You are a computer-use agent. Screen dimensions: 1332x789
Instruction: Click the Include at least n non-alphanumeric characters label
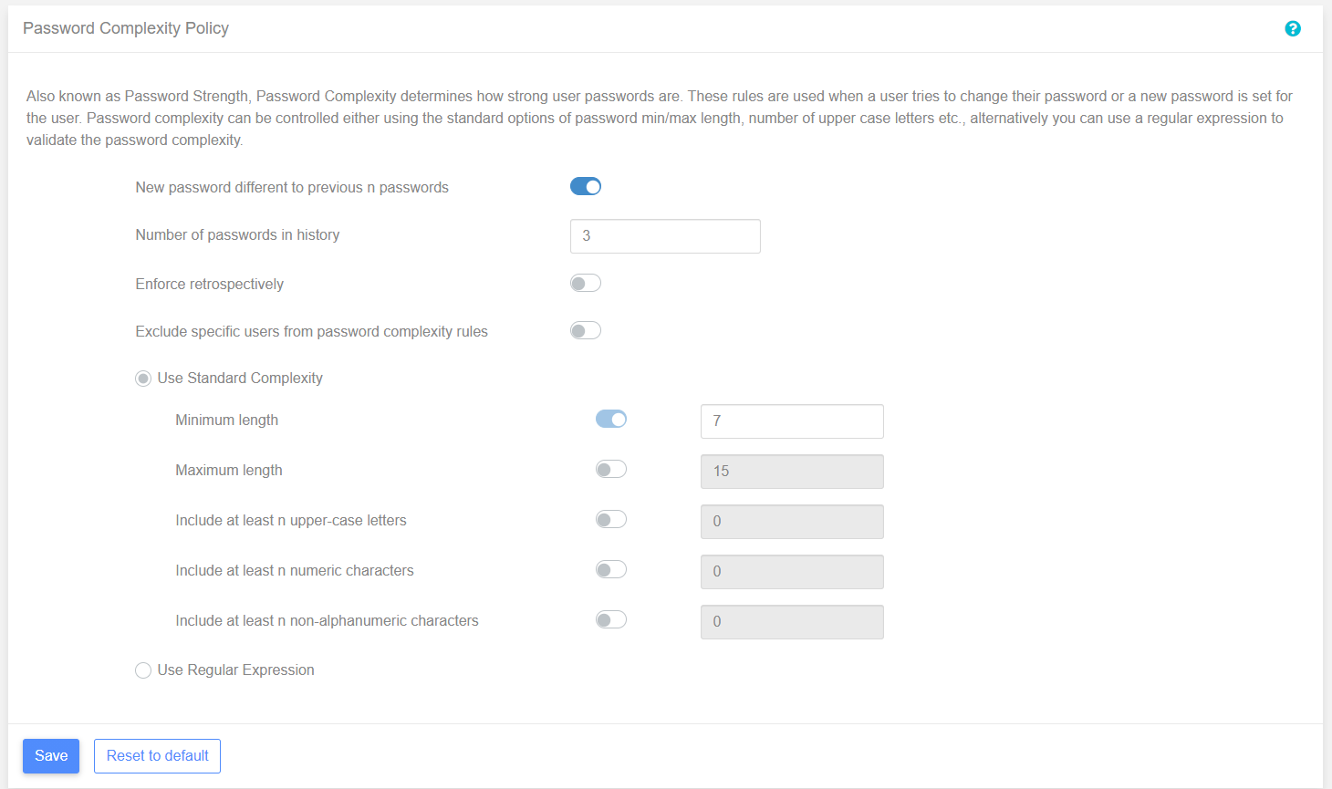point(327,621)
